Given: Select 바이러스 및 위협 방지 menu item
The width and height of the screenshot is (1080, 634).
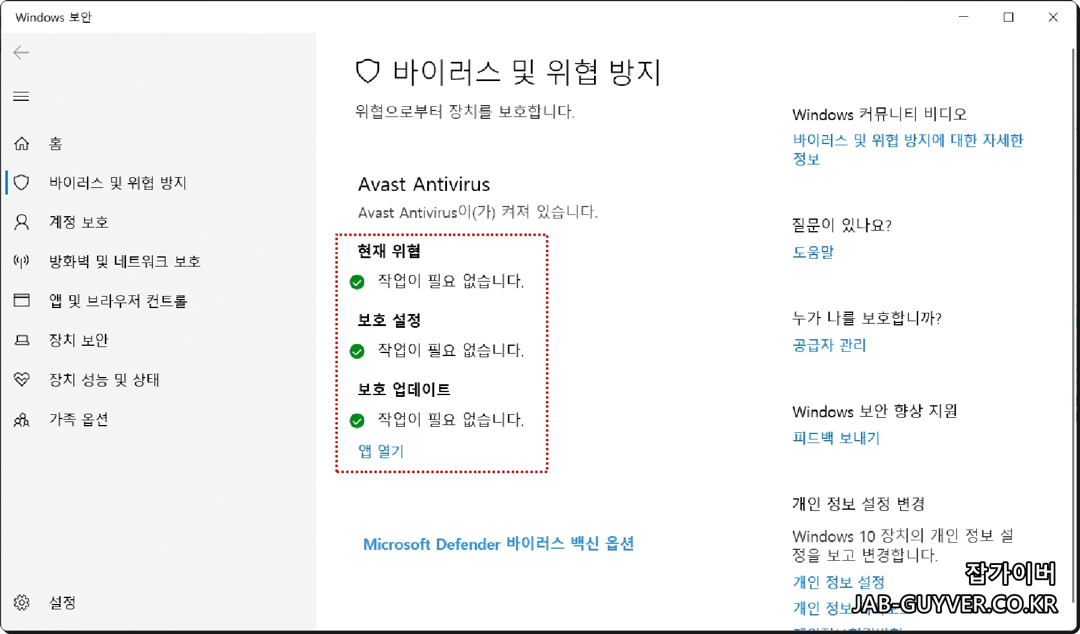Looking at the screenshot, I should click(118, 183).
